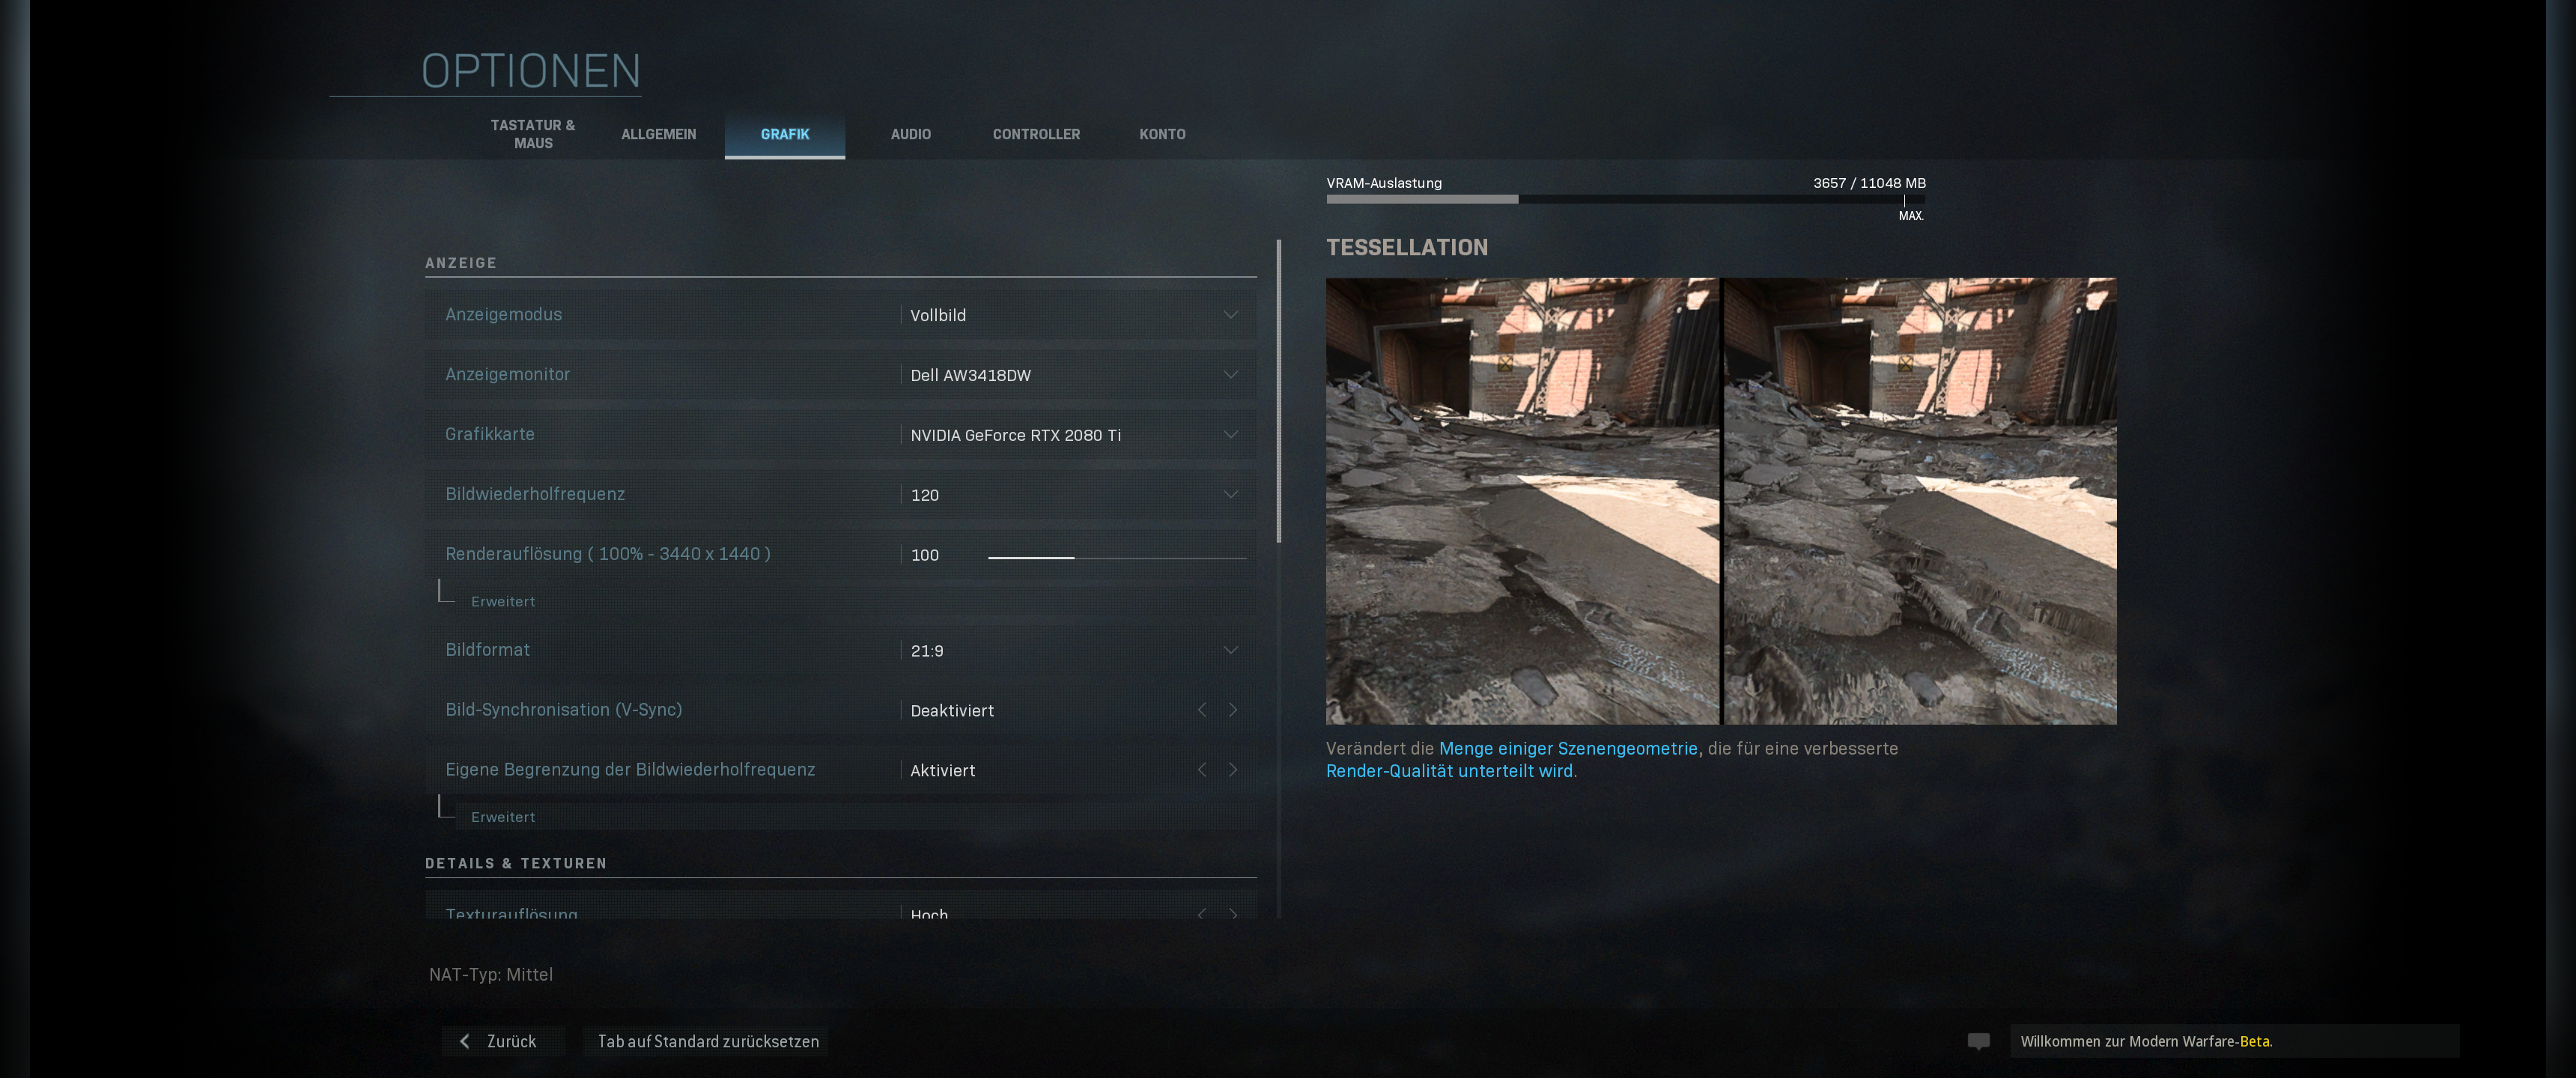Switch to the Audio tab
Screen dimensions: 2576x1078
[910, 134]
